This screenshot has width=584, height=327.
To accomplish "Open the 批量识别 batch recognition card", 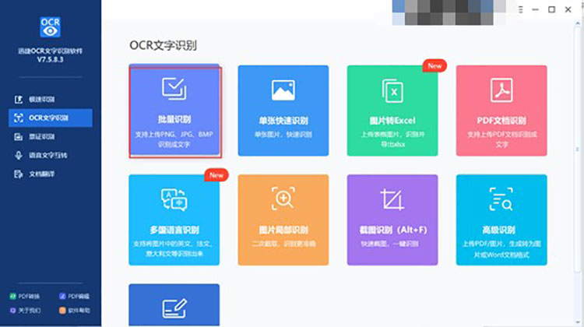I will [174, 111].
